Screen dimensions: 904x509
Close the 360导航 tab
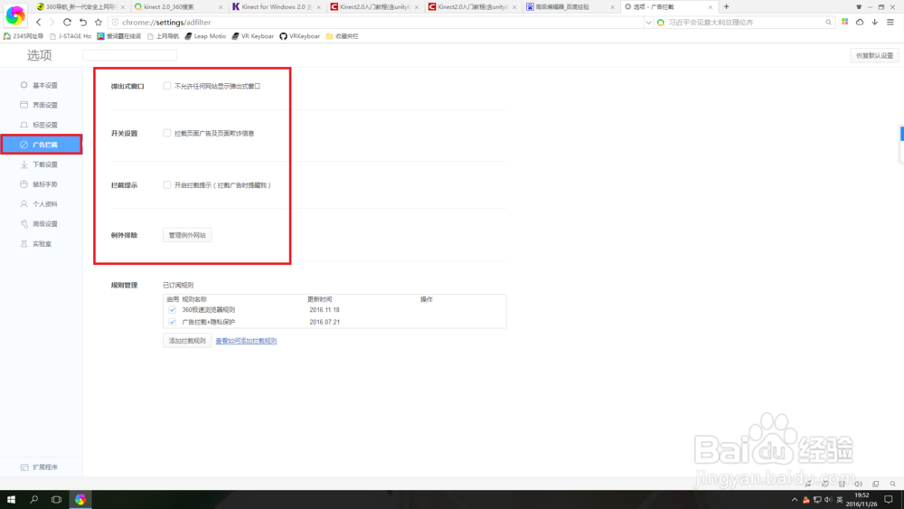coord(123,7)
